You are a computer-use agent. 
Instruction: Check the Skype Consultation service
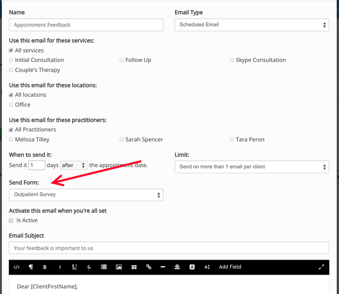232,60
